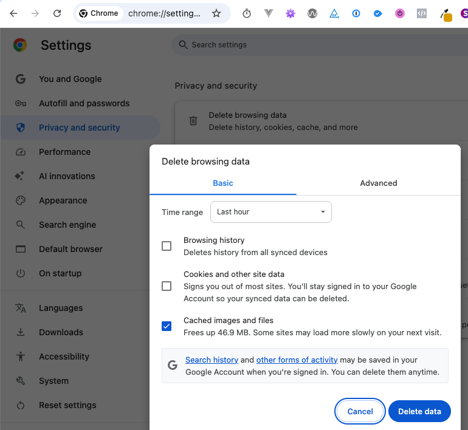This screenshot has width=468, height=430.
Task: Click the browser back arrow
Action: (x=13, y=13)
